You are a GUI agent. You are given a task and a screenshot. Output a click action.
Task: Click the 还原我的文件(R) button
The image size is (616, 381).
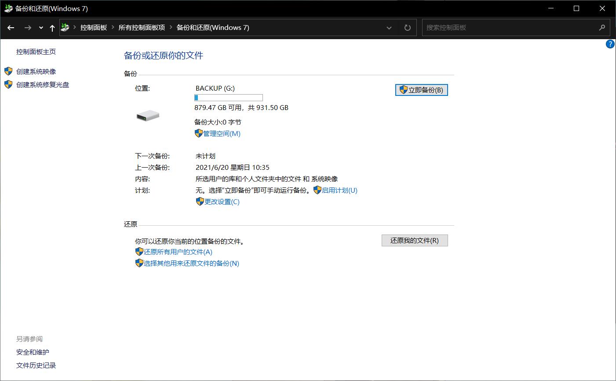tap(415, 240)
